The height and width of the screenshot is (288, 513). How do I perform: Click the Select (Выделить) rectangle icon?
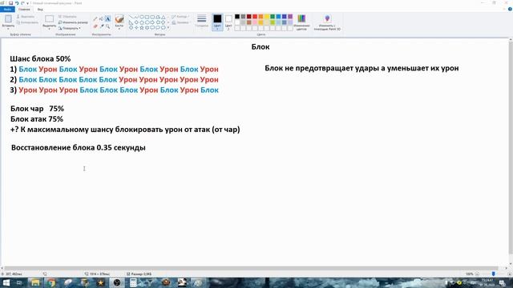click(x=50, y=19)
